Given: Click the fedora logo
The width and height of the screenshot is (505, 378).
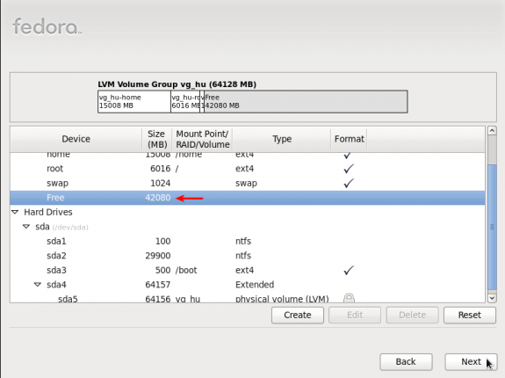Looking at the screenshot, I should coord(47,26).
